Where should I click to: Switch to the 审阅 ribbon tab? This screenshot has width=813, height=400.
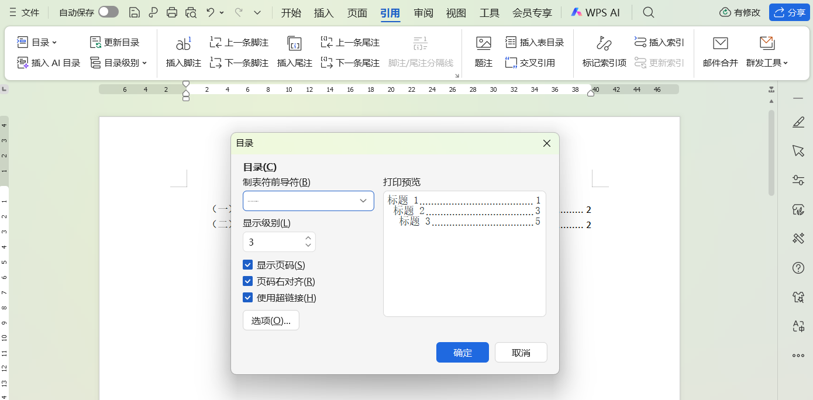423,12
